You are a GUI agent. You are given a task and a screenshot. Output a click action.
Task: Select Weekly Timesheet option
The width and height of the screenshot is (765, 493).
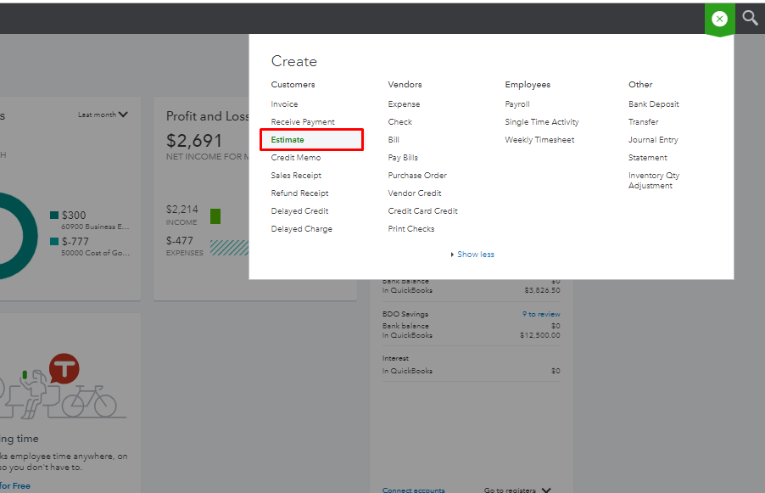click(539, 140)
